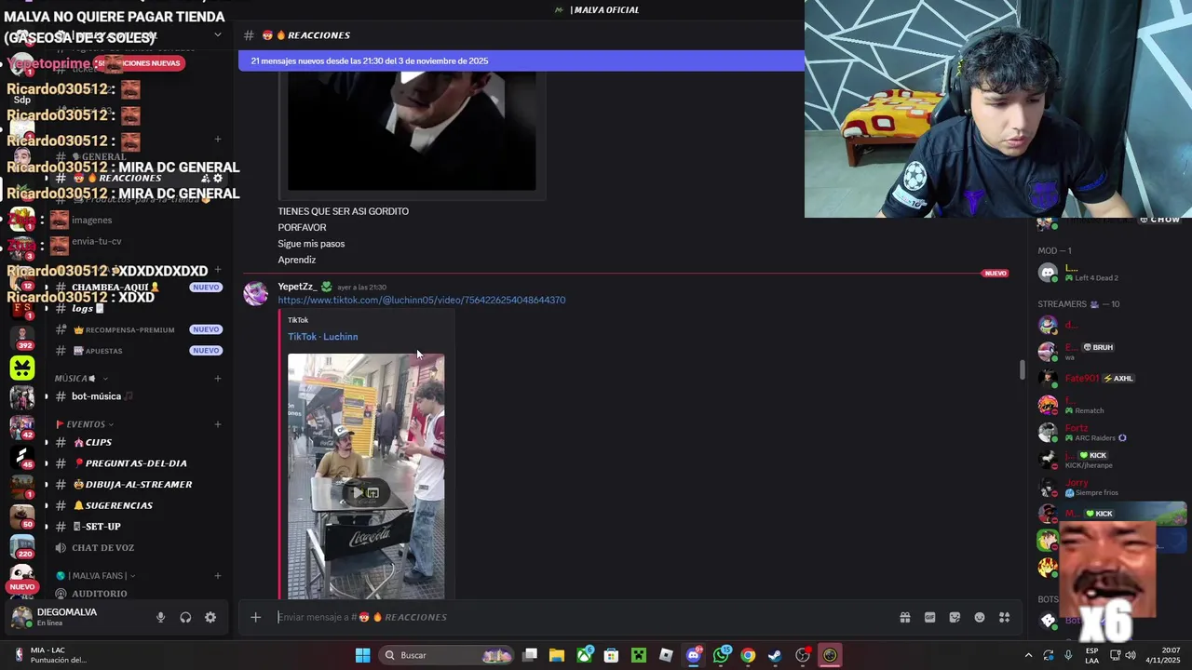1192x670 pixels.
Task: Play the embedded TikTok video
Action: [x=357, y=492]
